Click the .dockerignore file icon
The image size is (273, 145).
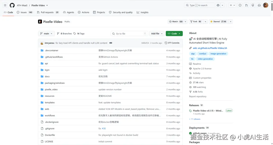click(42, 122)
